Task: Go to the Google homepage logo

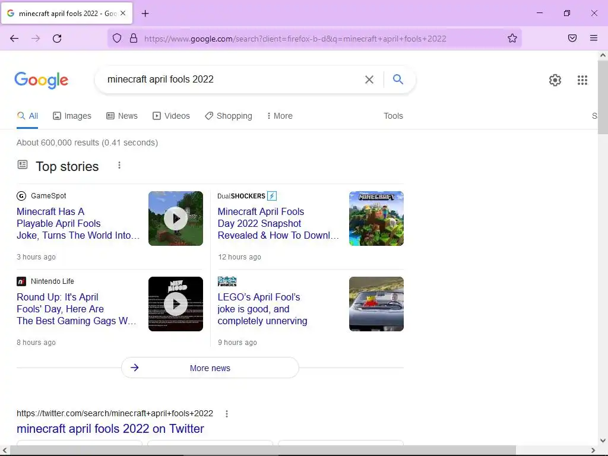Action: click(42, 80)
